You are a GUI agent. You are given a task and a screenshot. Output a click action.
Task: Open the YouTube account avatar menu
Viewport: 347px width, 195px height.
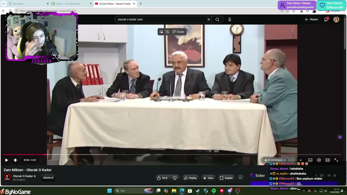[x=336, y=19]
